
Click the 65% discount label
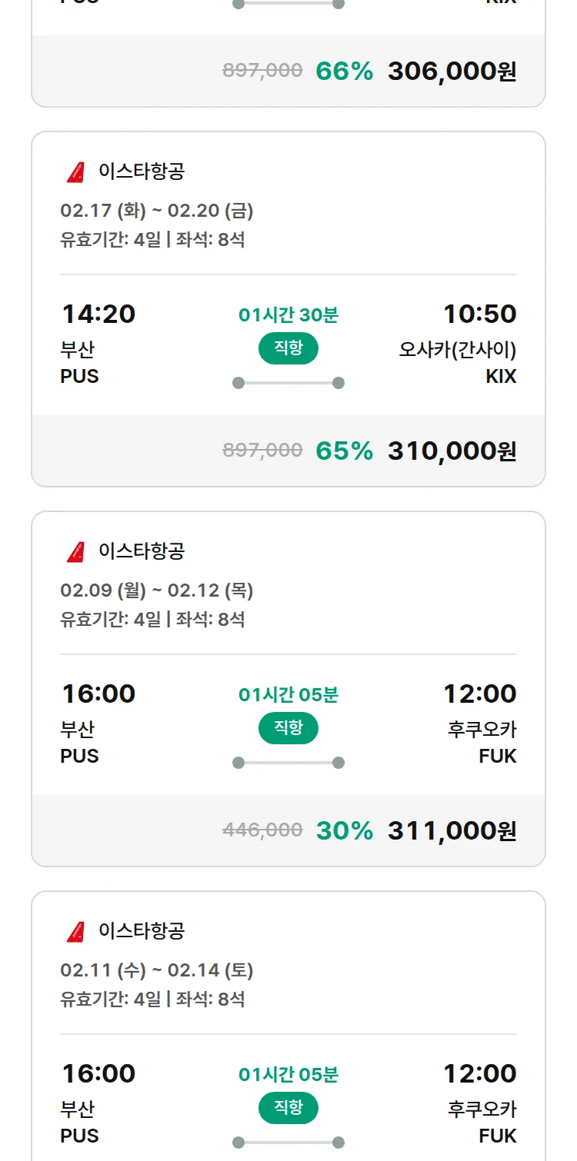point(344,451)
